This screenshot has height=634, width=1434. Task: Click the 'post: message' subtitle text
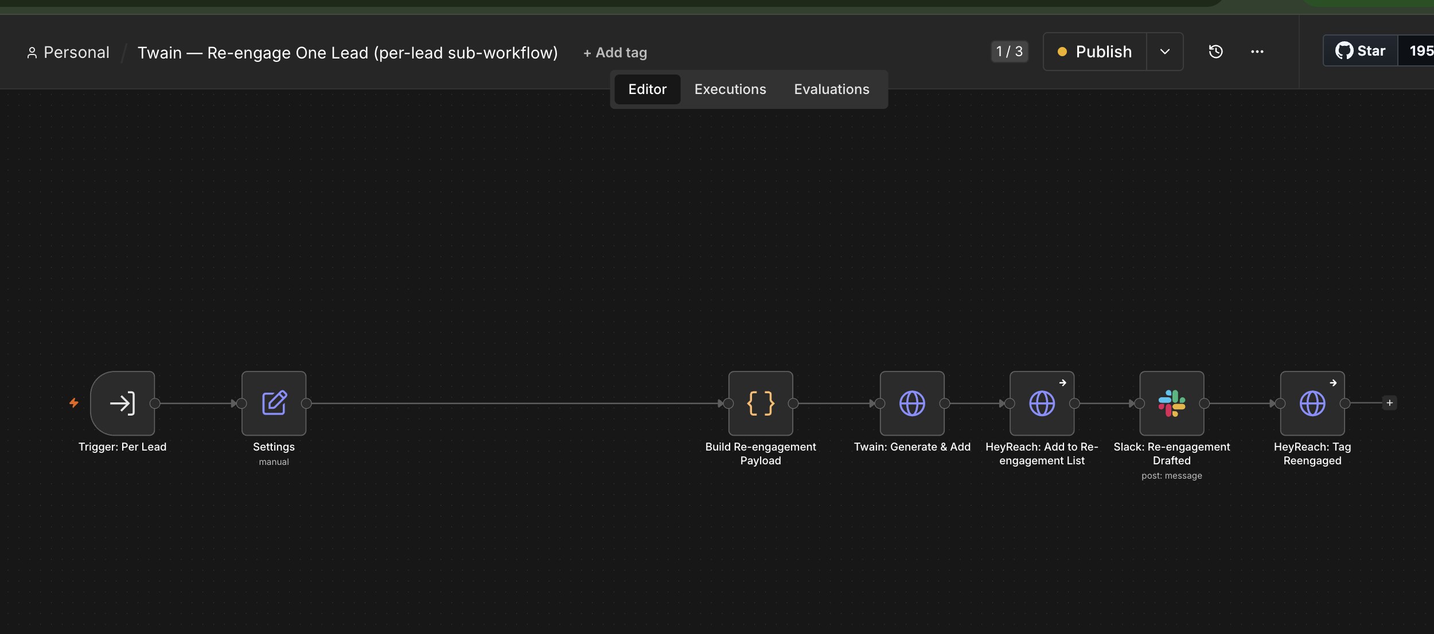[1171, 476]
